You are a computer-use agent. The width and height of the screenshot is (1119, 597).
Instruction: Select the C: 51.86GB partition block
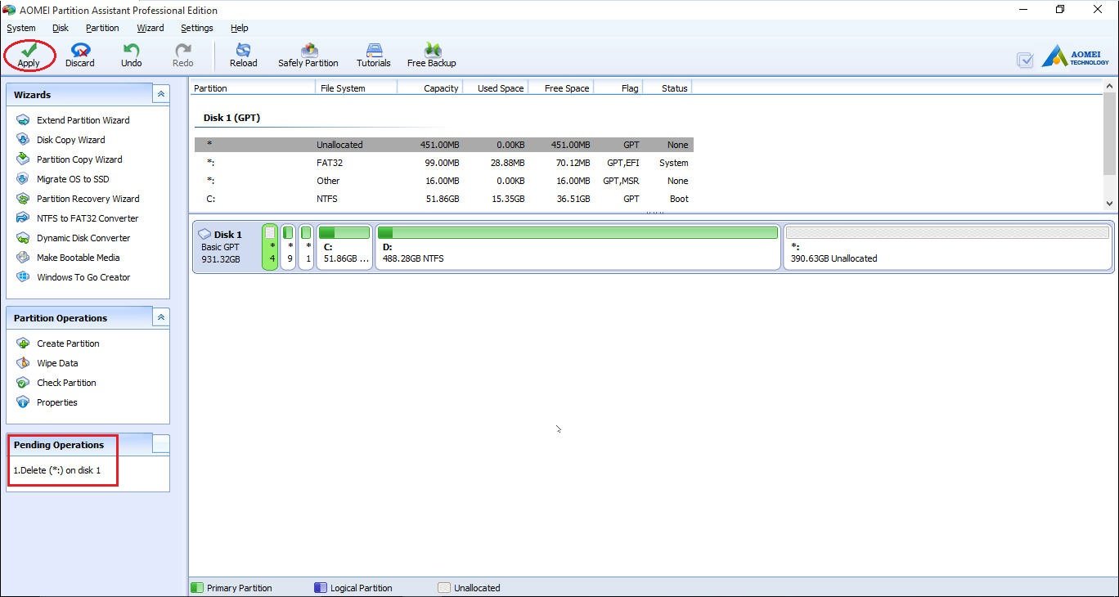tap(344, 247)
